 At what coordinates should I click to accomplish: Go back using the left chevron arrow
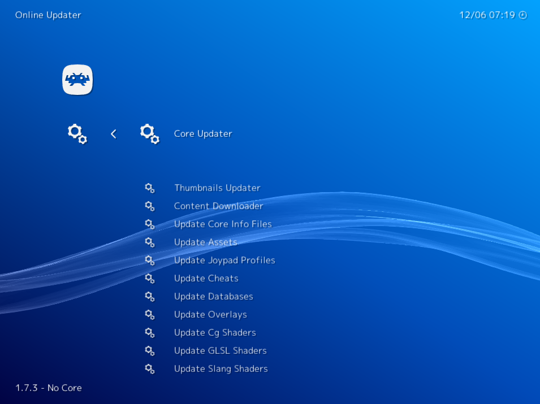(x=114, y=134)
